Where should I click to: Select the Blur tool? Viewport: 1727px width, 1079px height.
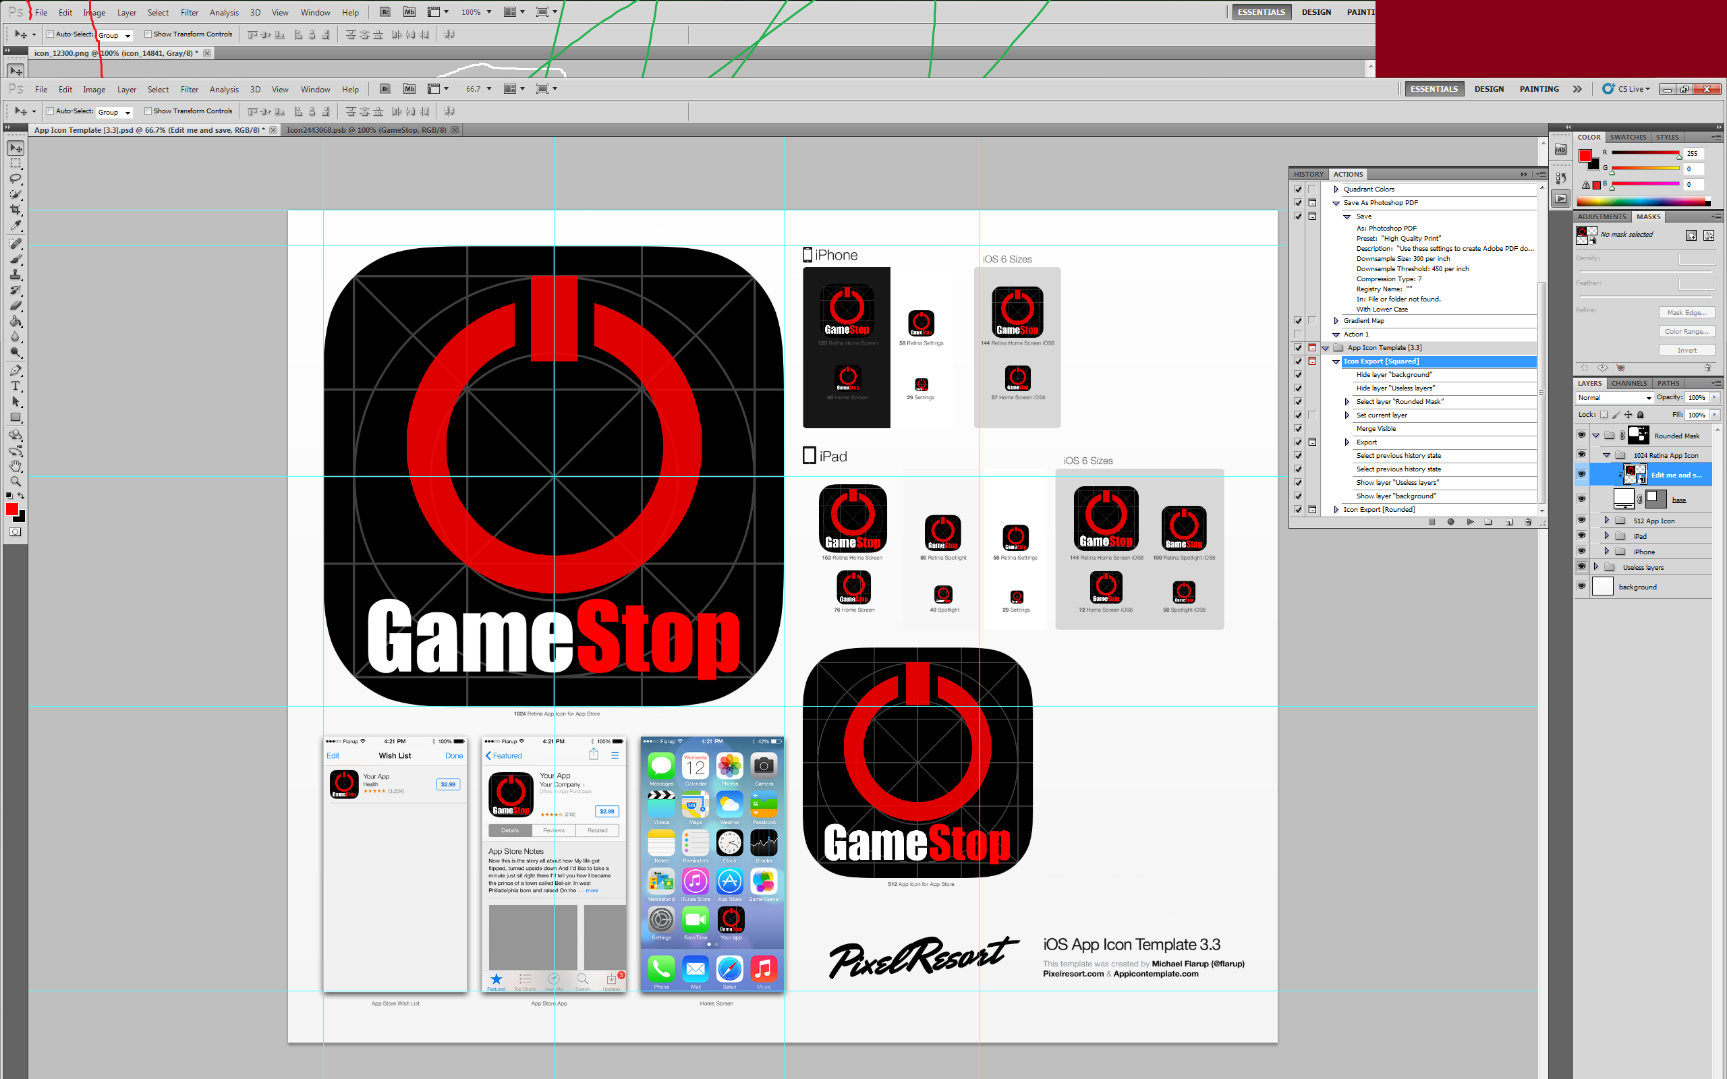(x=16, y=337)
